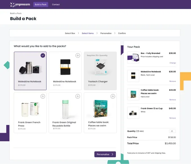191x164 pixels.
Task: Click the Frank Green French Press title
Action: [29, 124]
